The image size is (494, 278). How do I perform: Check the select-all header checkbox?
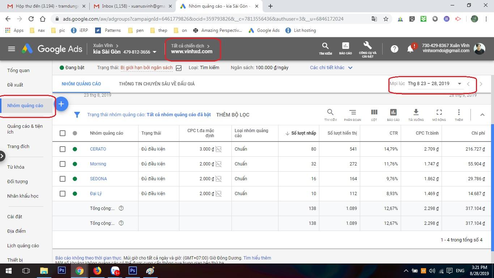pos(63,133)
